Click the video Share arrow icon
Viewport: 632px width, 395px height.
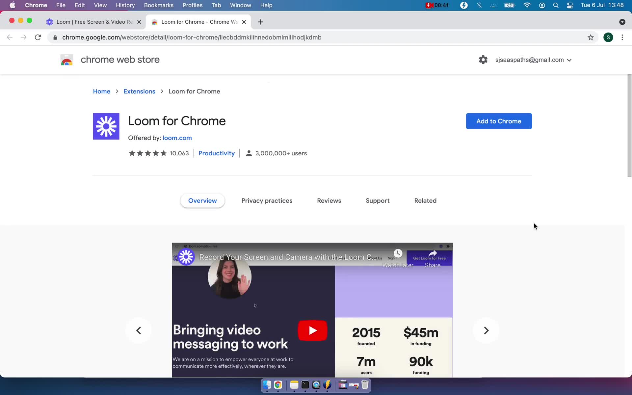tap(433, 253)
